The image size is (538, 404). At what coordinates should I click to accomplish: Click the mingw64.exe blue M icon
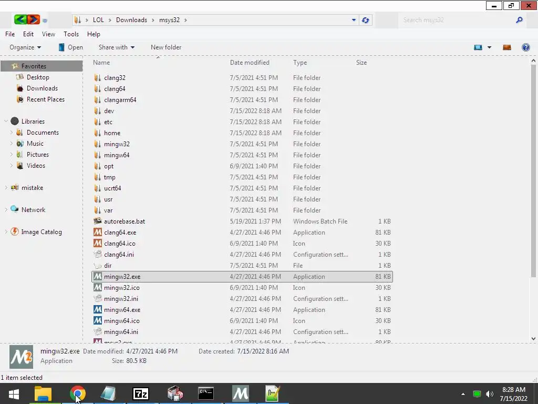click(x=98, y=309)
